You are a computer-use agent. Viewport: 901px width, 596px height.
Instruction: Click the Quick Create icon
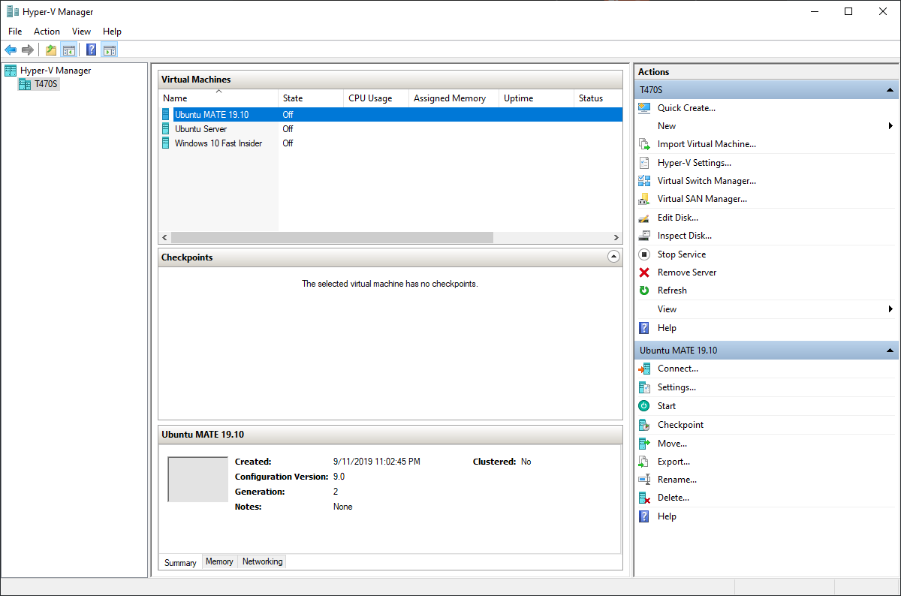pos(643,107)
